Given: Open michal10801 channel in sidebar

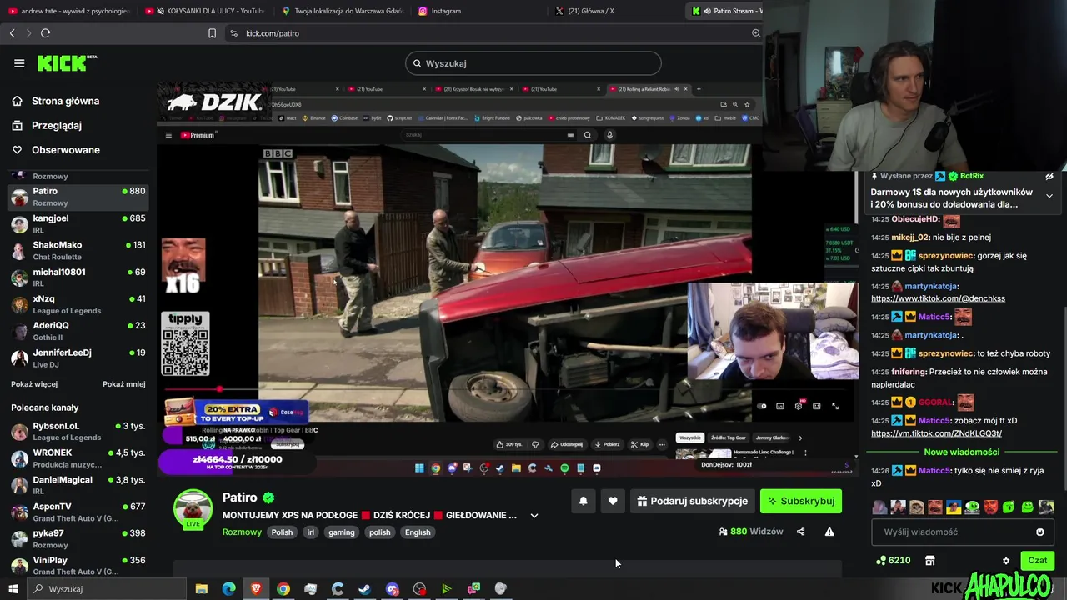Looking at the screenshot, I should (78, 277).
